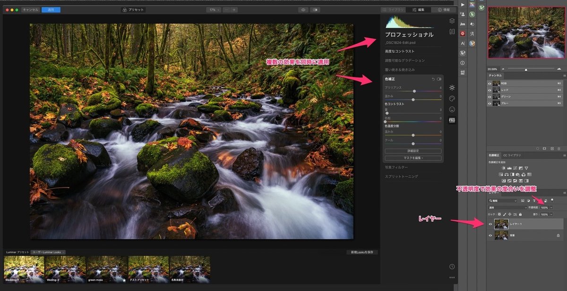Hide the レッド channel
The height and width of the screenshot is (291, 567).
(x=490, y=90)
